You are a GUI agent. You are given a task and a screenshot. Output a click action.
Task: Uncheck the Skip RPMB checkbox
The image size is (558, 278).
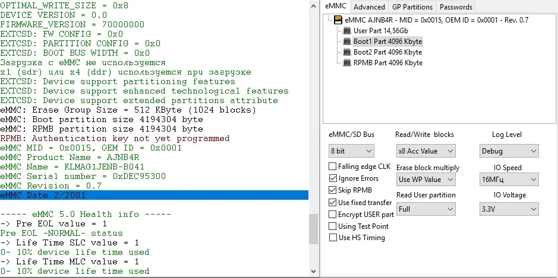tap(332, 190)
